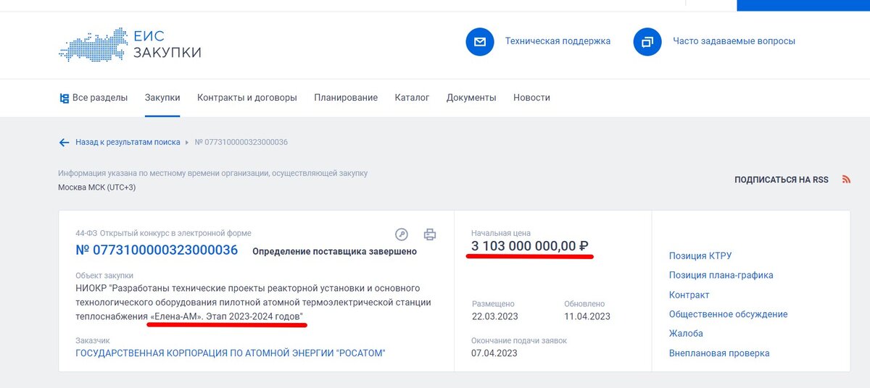Click the Начальная цена label
Screen dimensions: 870x388
pyautogui.click(x=501, y=233)
